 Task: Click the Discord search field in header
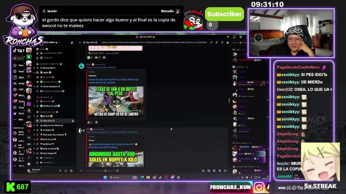point(239,42)
